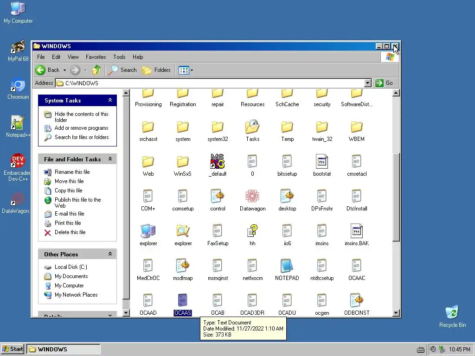This screenshot has height=356, width=475.
Task: Click Copy this file link
Action: click(x=69, y=191)
